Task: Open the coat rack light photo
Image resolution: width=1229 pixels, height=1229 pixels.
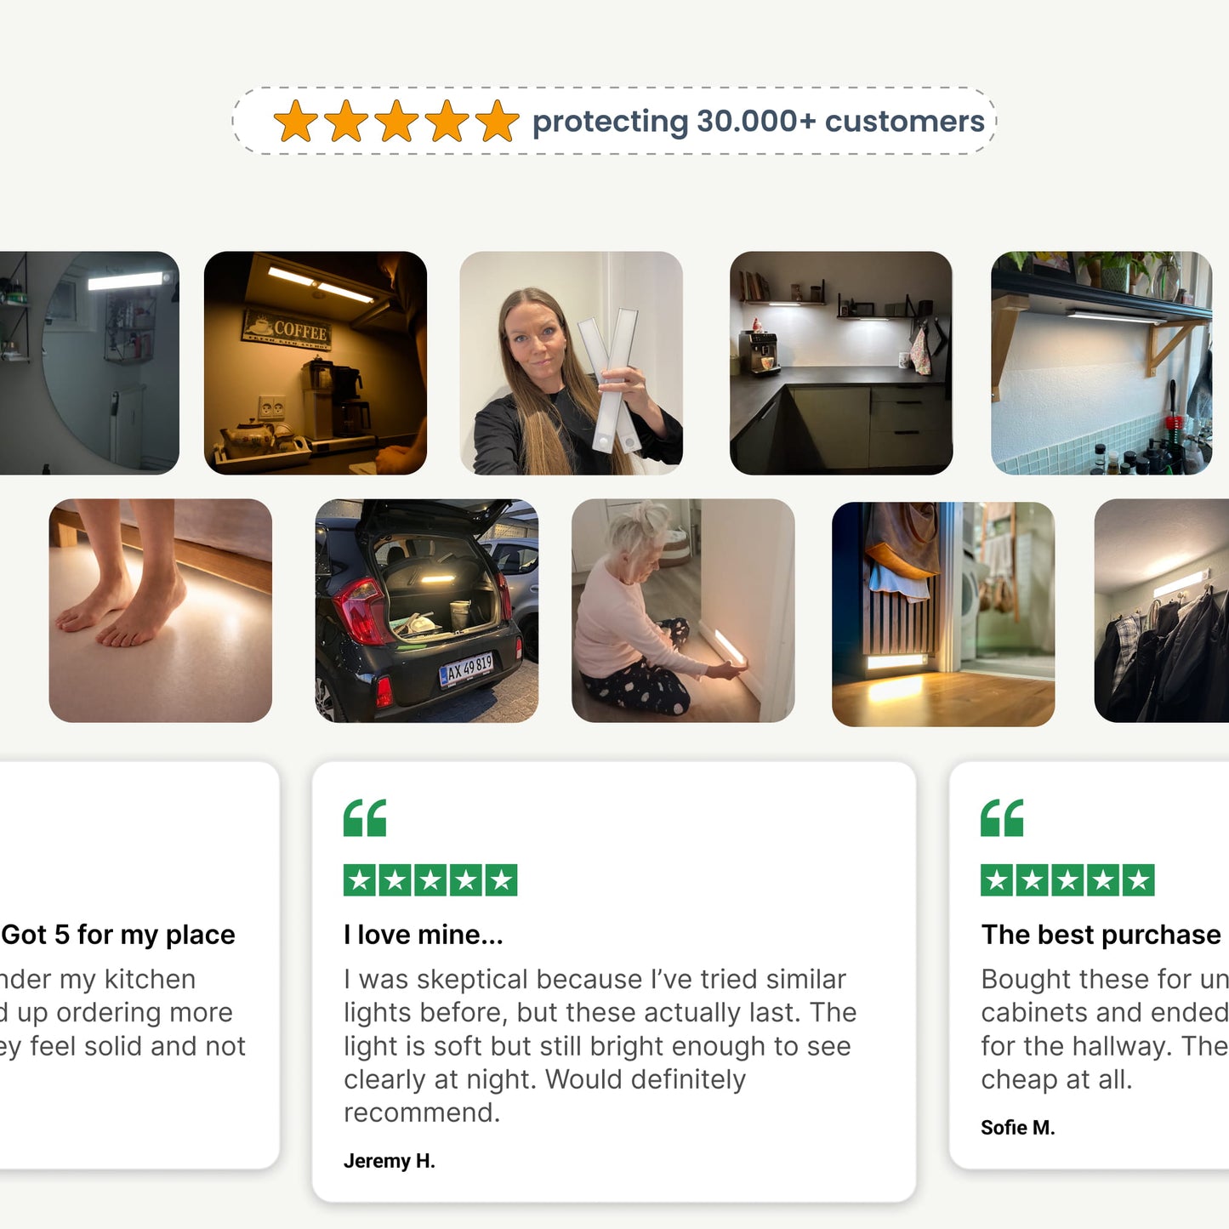Action: (1161, 611)
